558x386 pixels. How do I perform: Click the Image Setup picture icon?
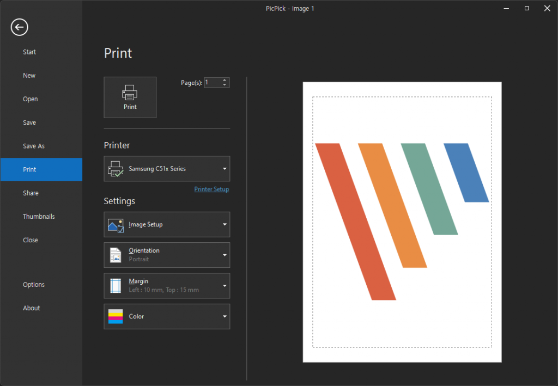[116, 225]
